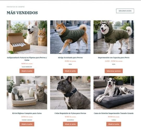The width and height of the screenshot is (141, 131).
Task: Open Kit de Higiene Completo para Gatos title
Action: [x=27, y=113]
